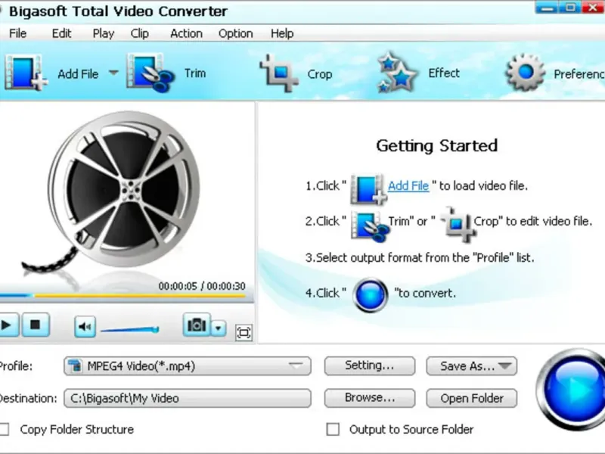Click Crop icon in Getting Started step 2
The height and width of the screenshot is (454, 605).
click(x=458, y=224)
